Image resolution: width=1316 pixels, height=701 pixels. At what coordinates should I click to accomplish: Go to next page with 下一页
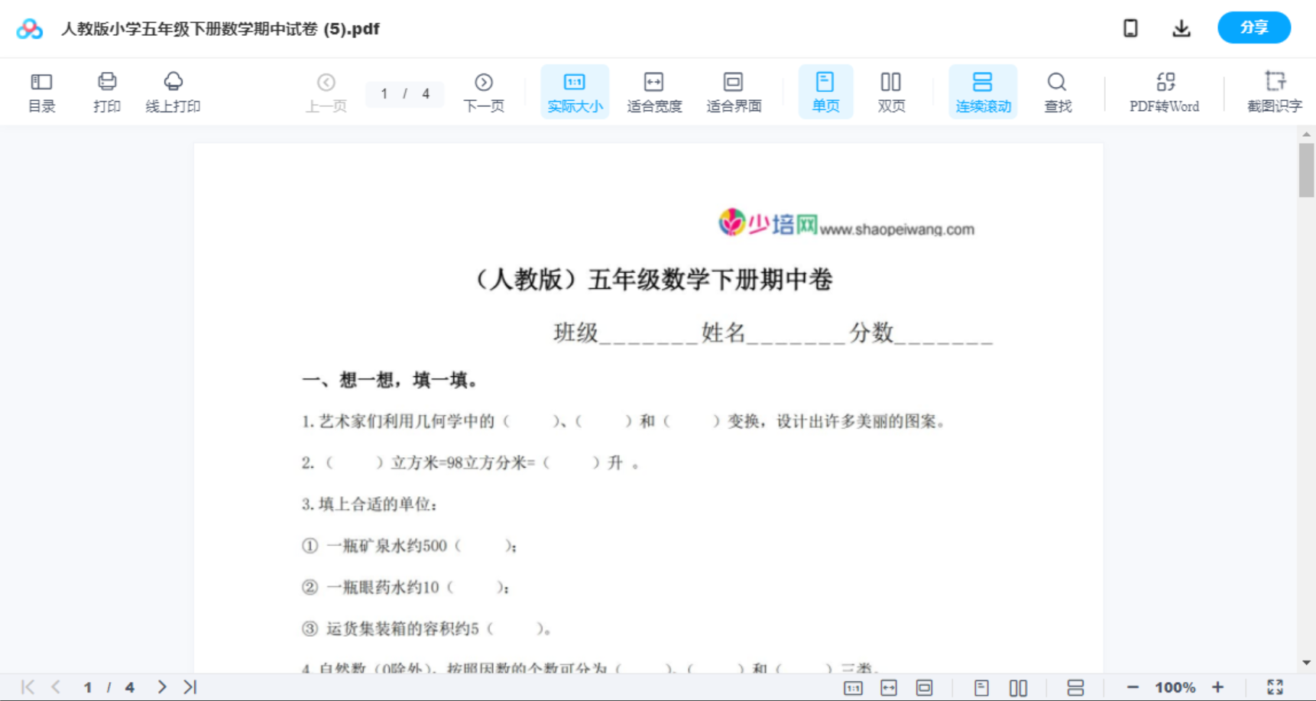coord(483,91)
